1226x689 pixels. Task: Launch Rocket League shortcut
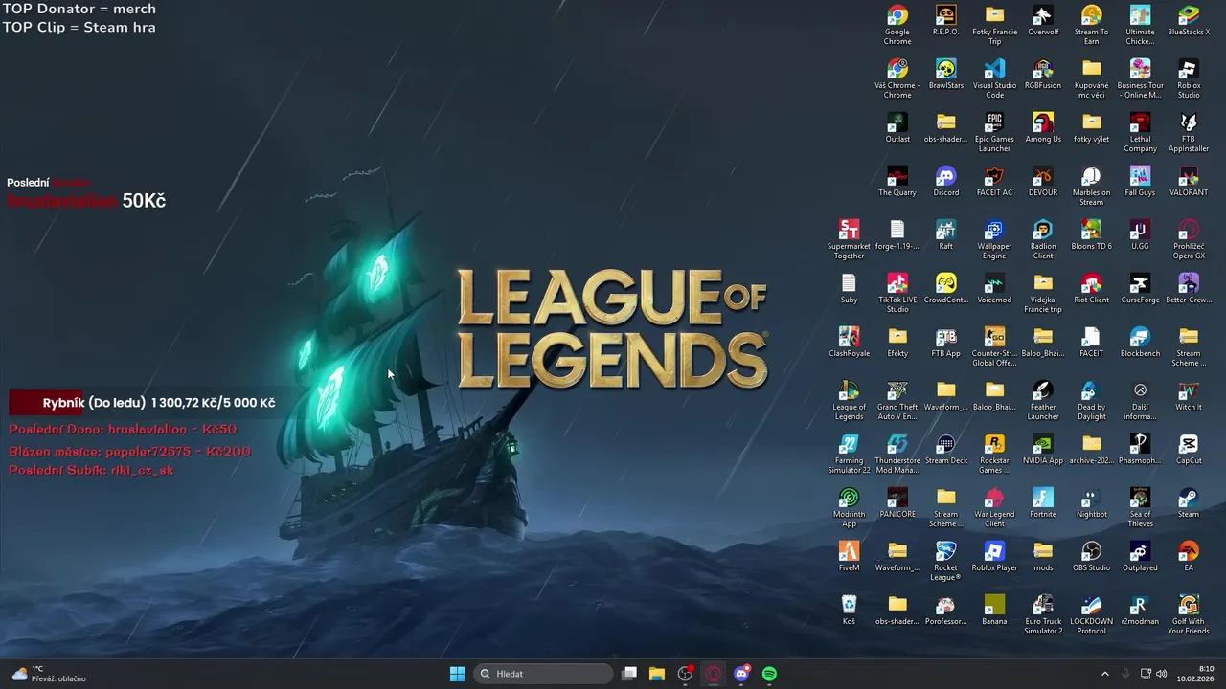click(x=945, y=561)
